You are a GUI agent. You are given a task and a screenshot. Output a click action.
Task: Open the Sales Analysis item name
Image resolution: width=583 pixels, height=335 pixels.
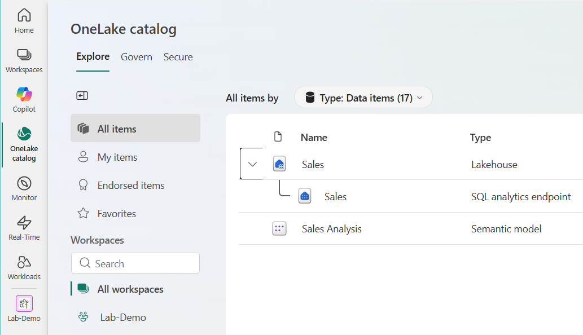[x=332, y=229]
